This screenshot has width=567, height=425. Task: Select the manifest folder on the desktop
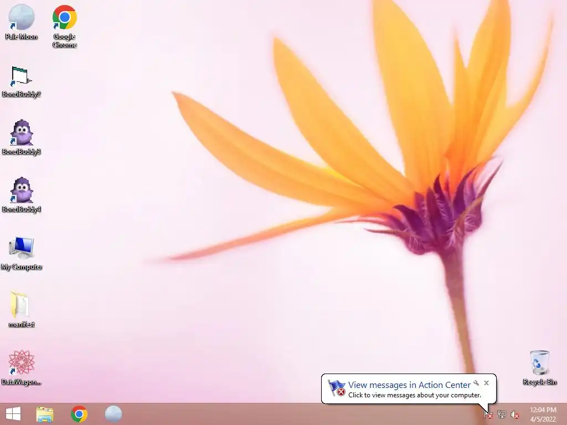coord(22,309)
